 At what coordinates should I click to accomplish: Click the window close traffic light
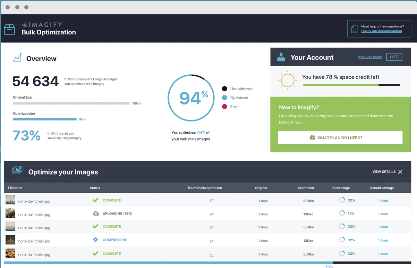click(8, 7)
